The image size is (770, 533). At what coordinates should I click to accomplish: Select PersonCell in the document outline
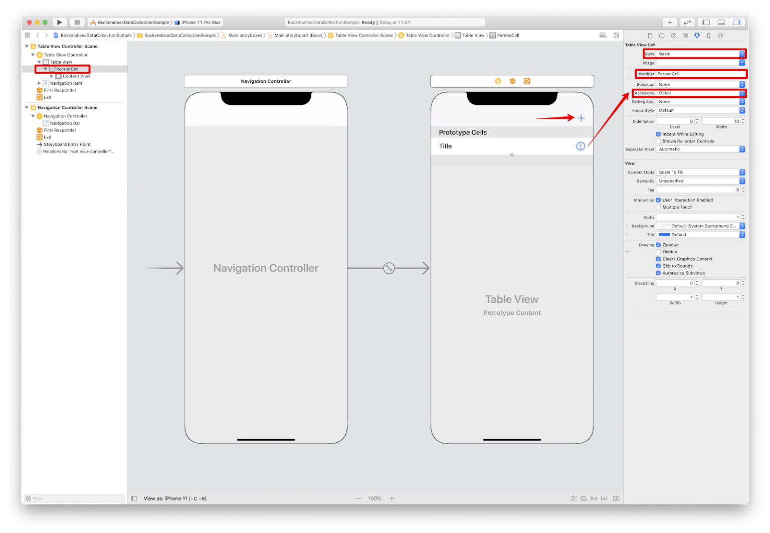67,69
